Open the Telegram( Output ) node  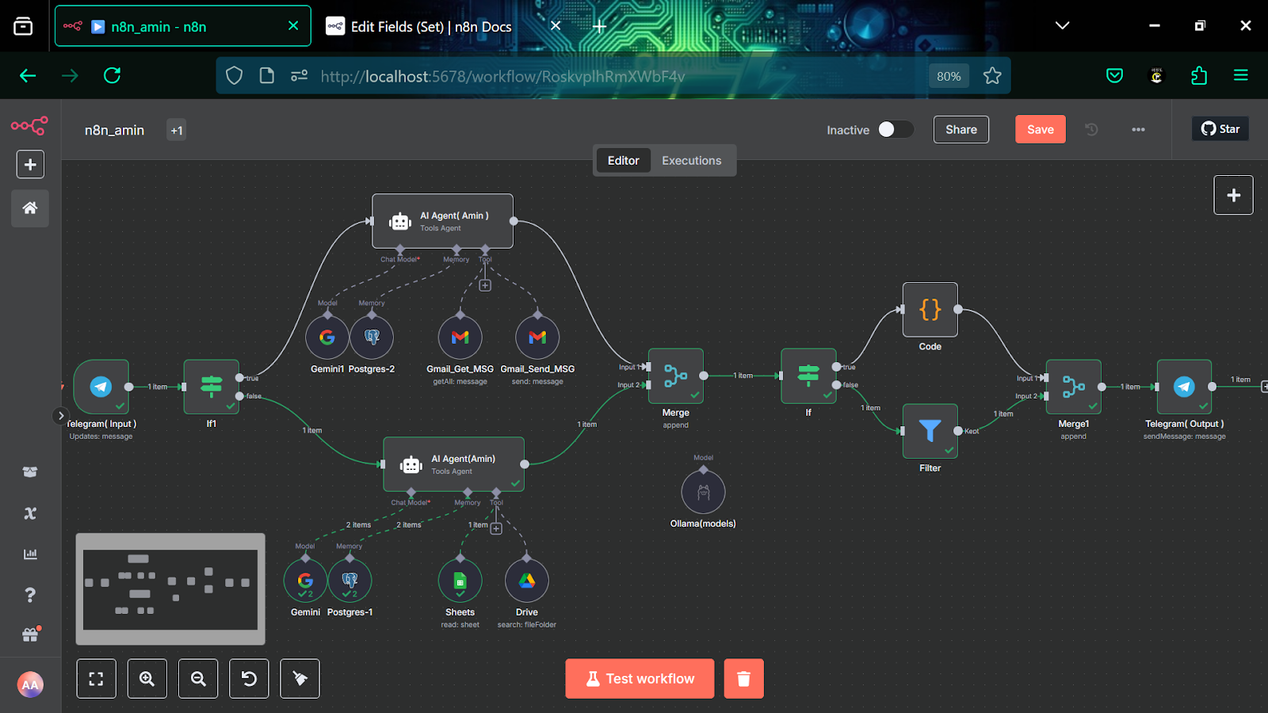pyautogui.click(x=1184, y=387)
